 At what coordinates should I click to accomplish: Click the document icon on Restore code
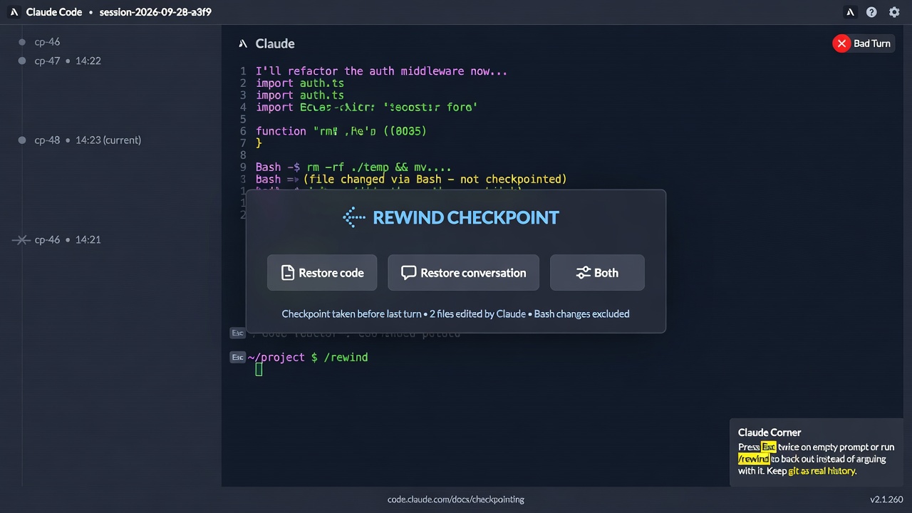coord(288,273)
